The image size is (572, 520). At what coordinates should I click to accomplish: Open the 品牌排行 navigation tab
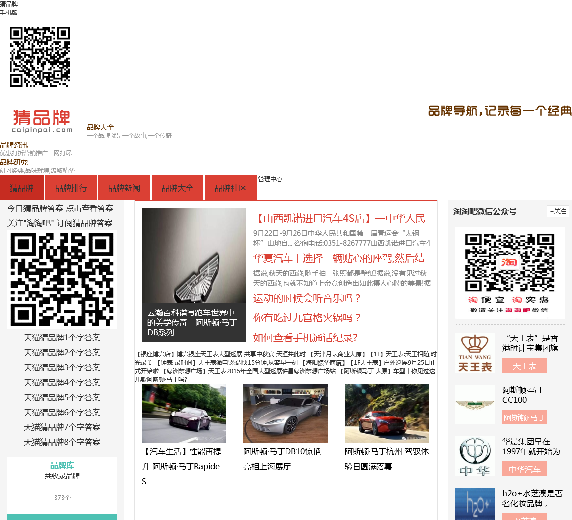[71, 188]
